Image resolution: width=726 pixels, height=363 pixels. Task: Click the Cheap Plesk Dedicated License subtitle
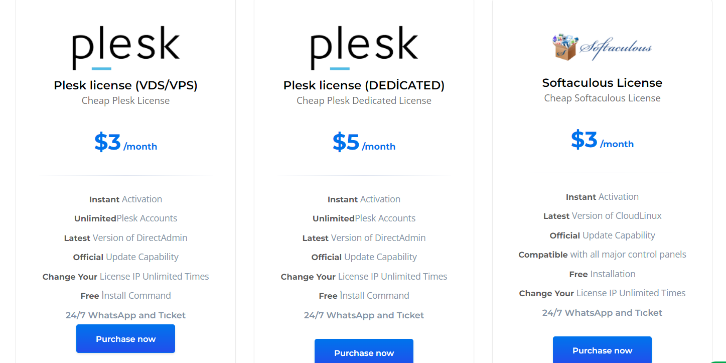point(364,100)
